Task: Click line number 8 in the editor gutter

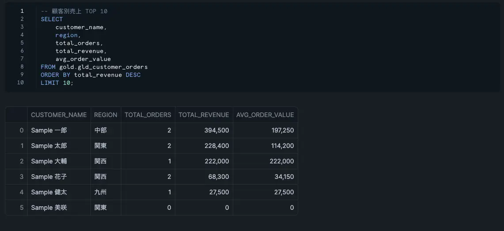Action: (x=22, y=67)
